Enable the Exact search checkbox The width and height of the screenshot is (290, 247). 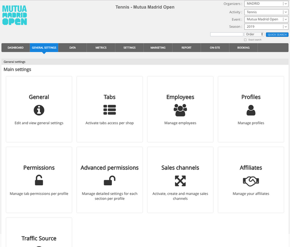245,40
